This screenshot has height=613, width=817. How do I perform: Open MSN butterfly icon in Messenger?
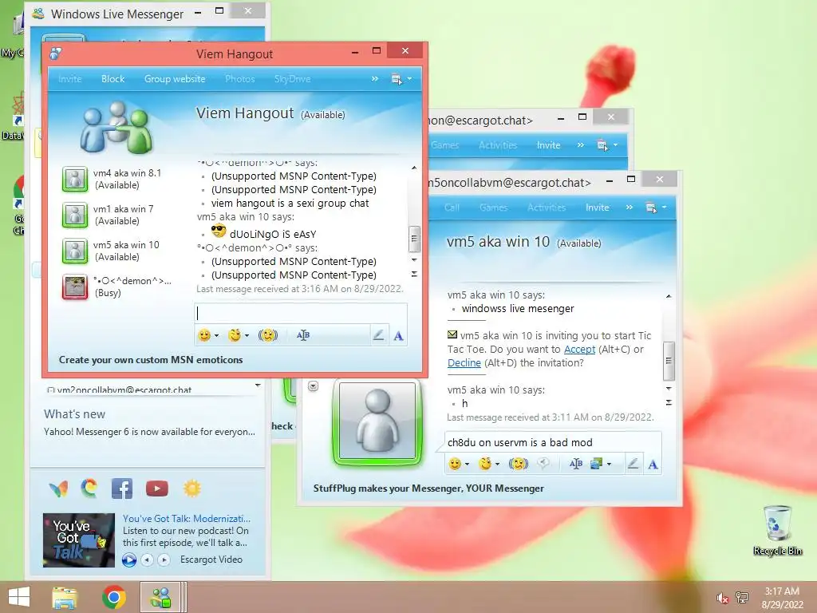[58, 489]
